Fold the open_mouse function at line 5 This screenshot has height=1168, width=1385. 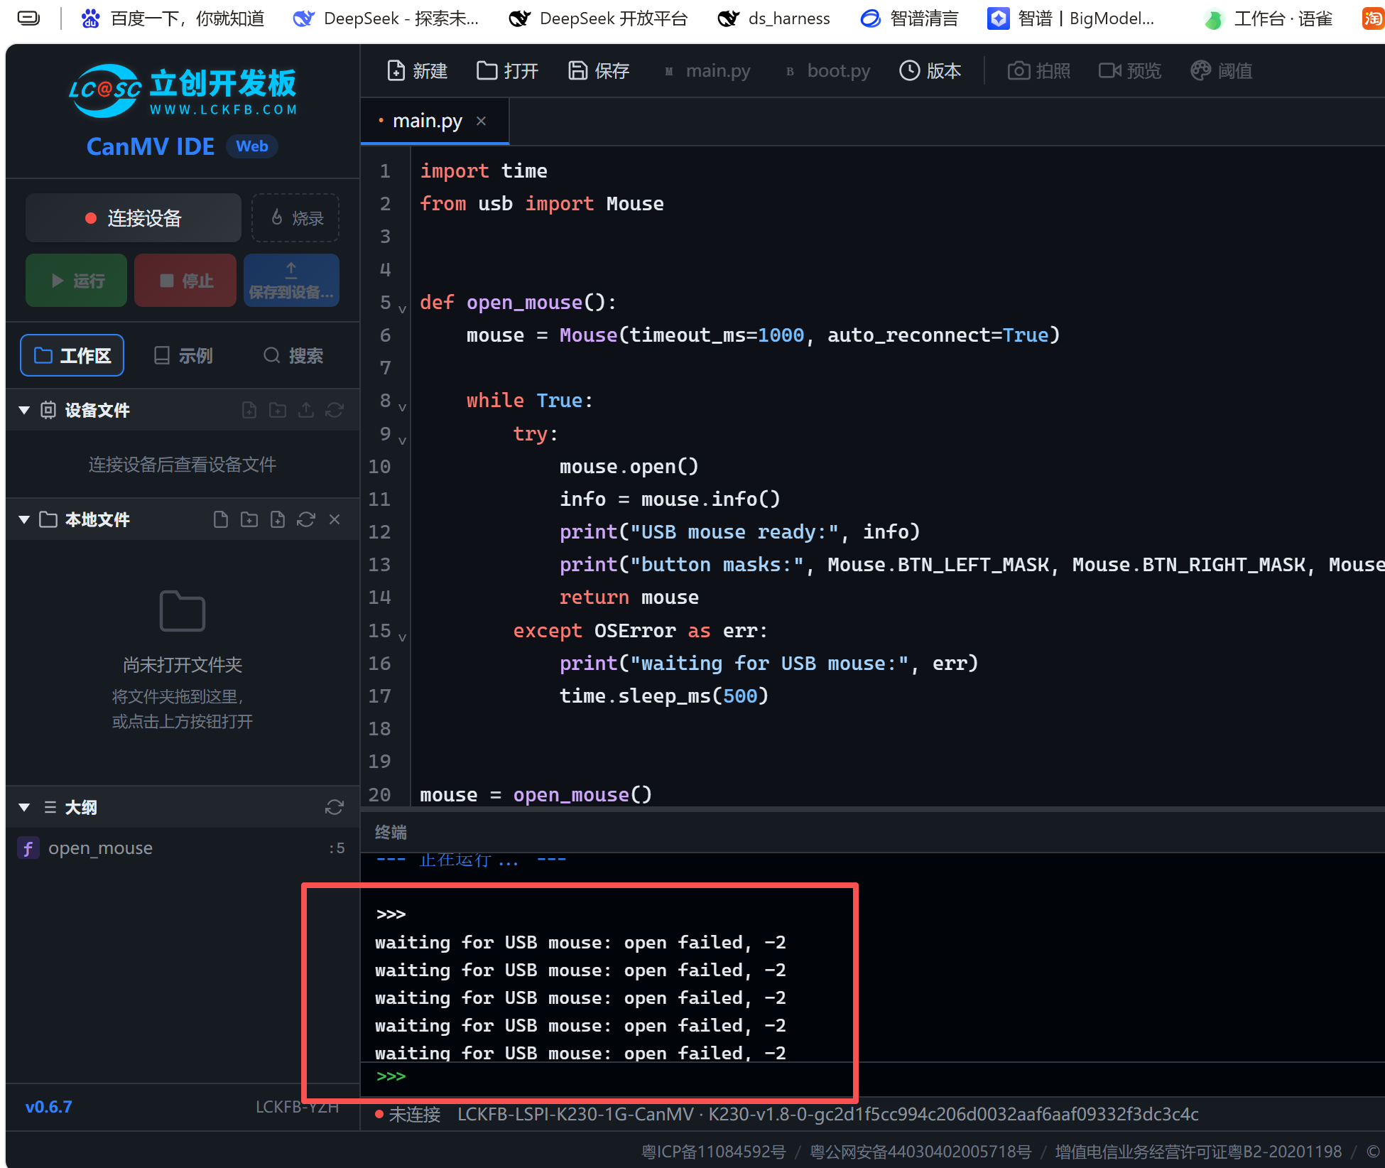402,308
